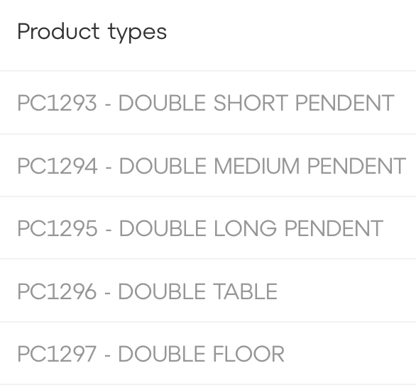Open the PC1297 Double Floor product type
Image resolution: width=416 pixels, height=390 pixels.
(208, 353)
